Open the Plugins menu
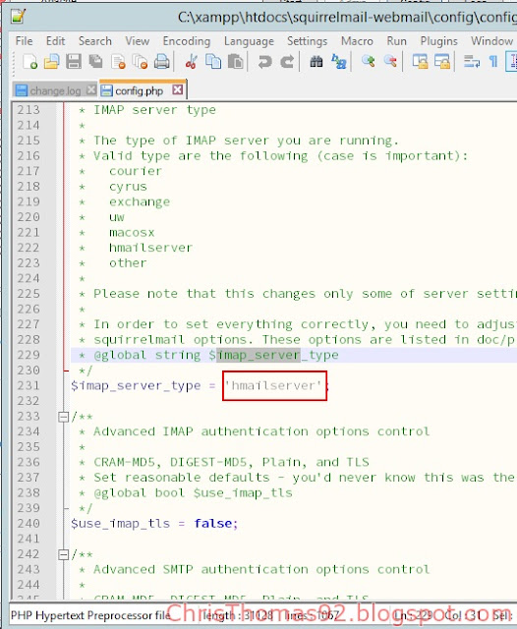517x629 pixels. [438, 41]
